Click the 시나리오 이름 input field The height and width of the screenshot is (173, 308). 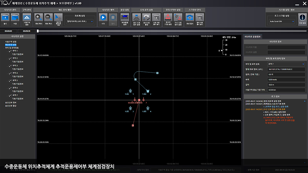click(x=286, y=47)
